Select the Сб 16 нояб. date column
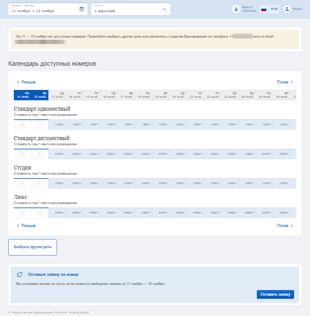310x316 pixels. 109,95
